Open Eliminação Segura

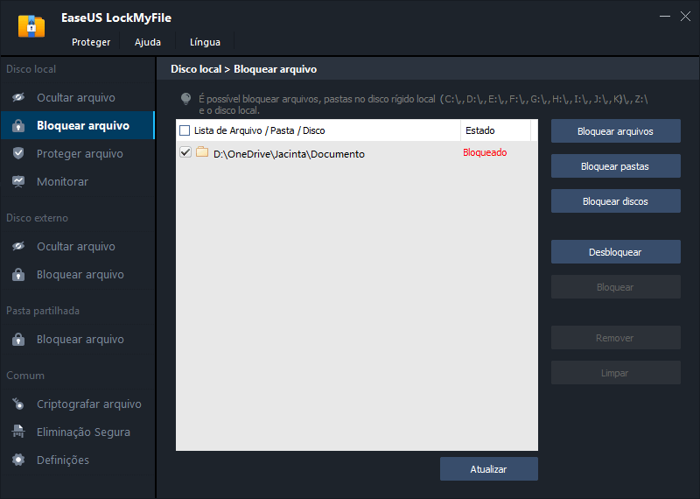78,432
